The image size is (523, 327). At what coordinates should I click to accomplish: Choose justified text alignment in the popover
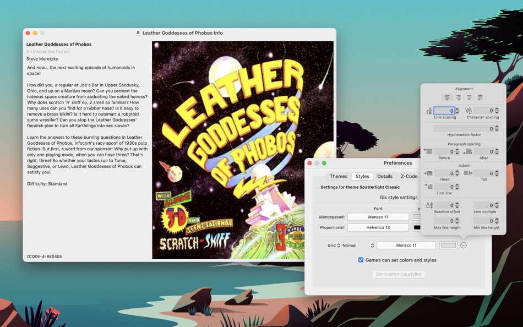480,97
